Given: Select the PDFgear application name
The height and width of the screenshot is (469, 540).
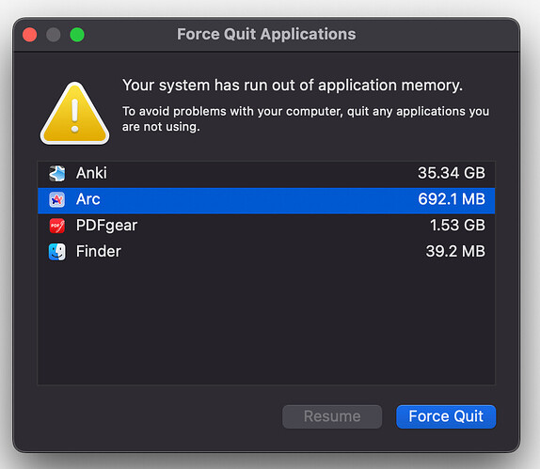Looking at the screenshot, I should (x=106, y=226).
